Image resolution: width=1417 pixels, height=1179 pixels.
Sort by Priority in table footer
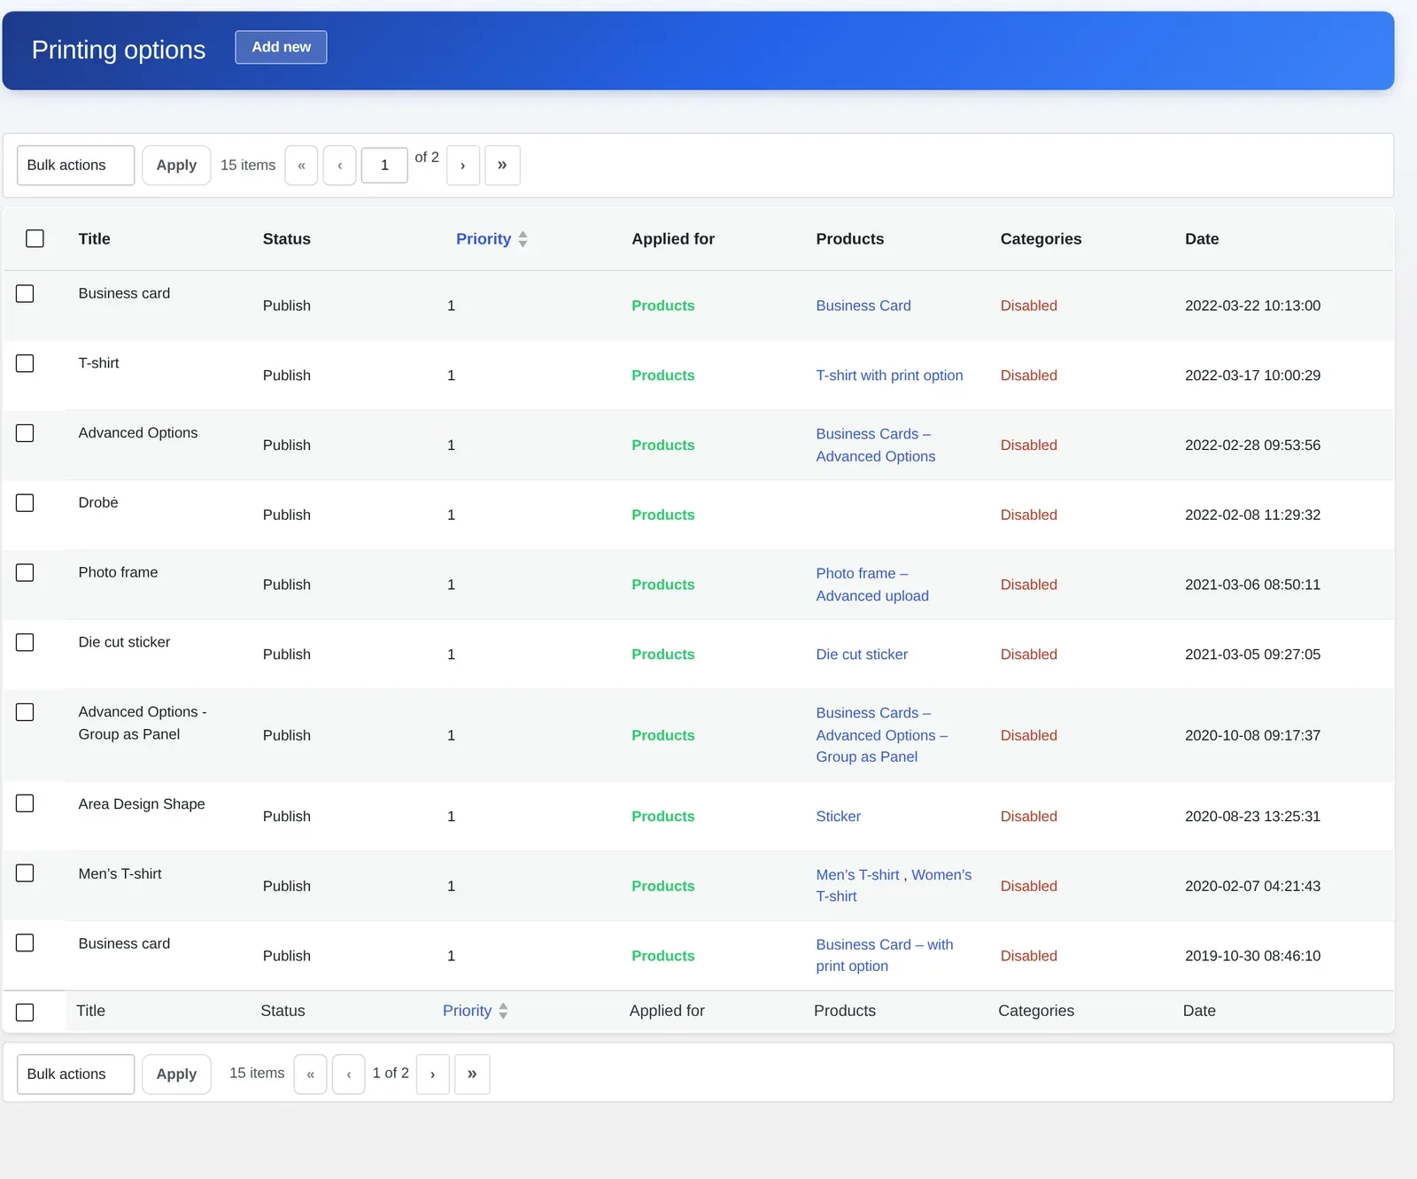[x=476, y=1011]
